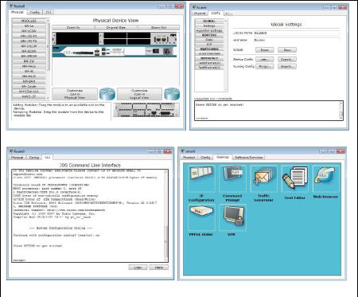Open Config tab in Server desktop window

click(x=205, y=158)
